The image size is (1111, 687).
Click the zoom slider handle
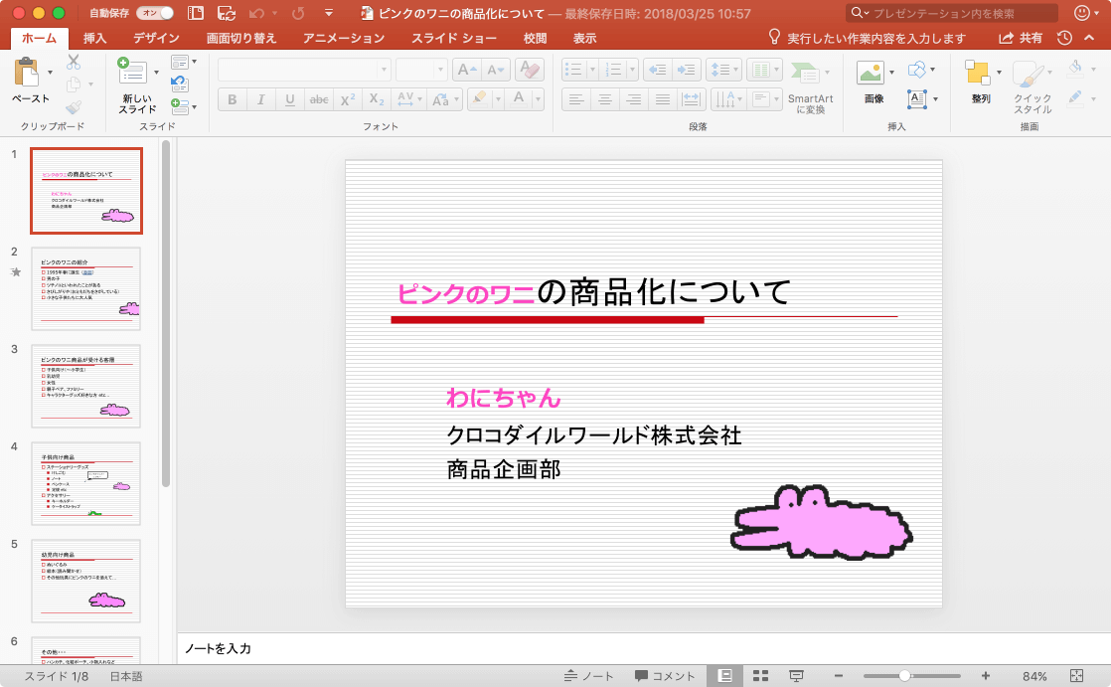[x=904, y=676]
